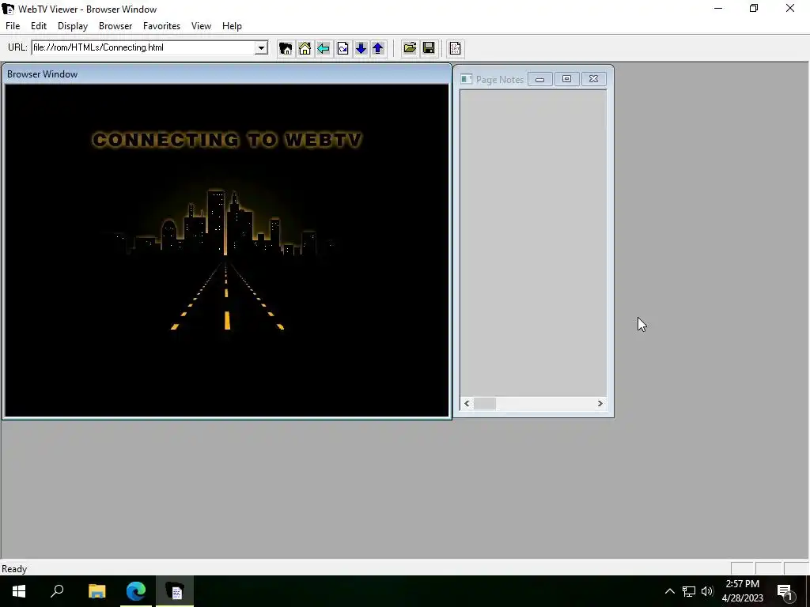Launch Microsoft Edge from the taskbar

pyautogui.click(x=136, y=591)
